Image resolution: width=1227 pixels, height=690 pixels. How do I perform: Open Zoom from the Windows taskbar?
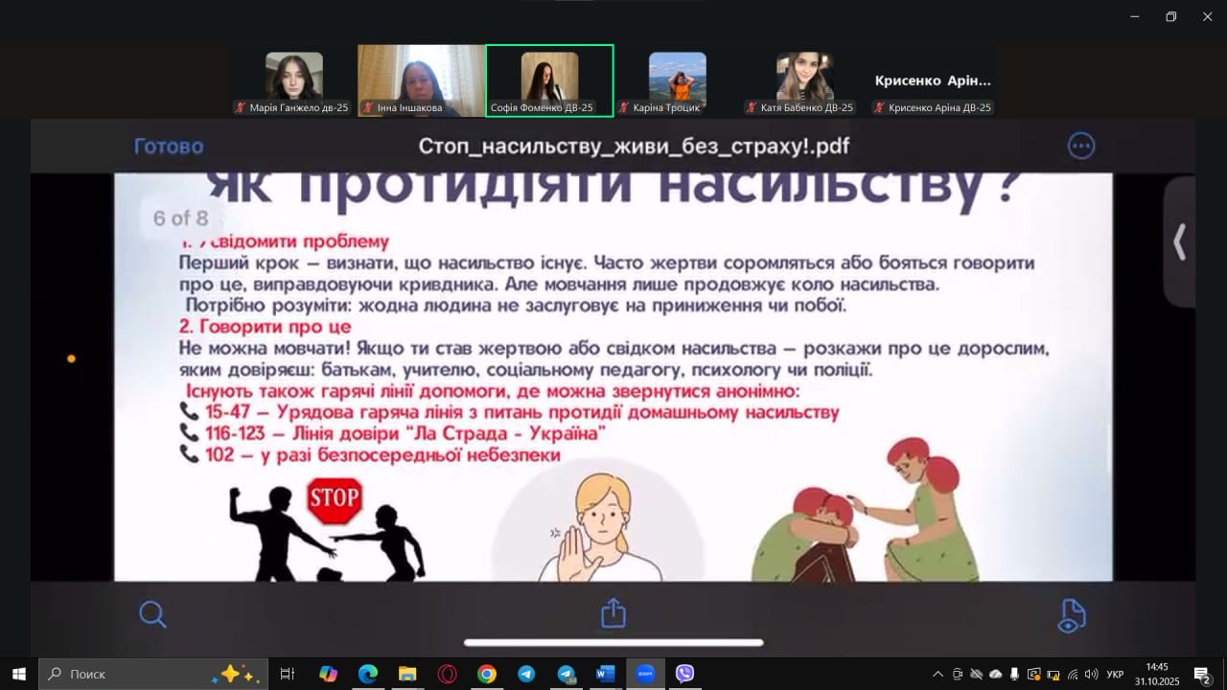click(x=645, y=674)
